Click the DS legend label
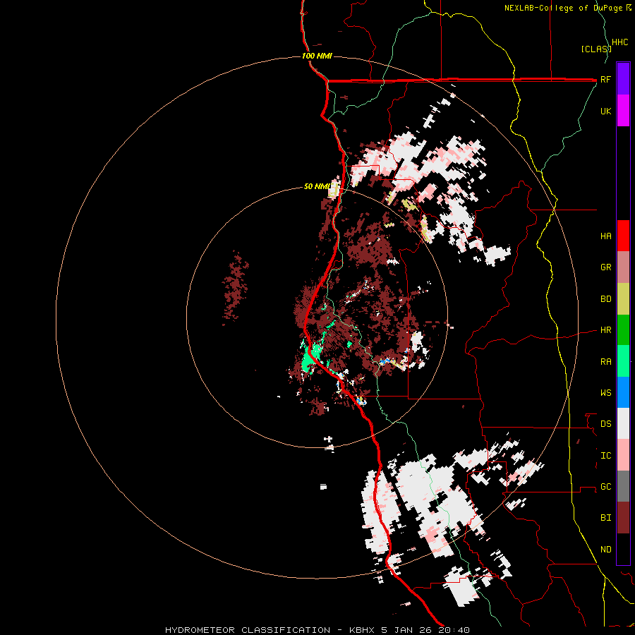This screenshot has height=635, width=635. (x=605, y=424)
